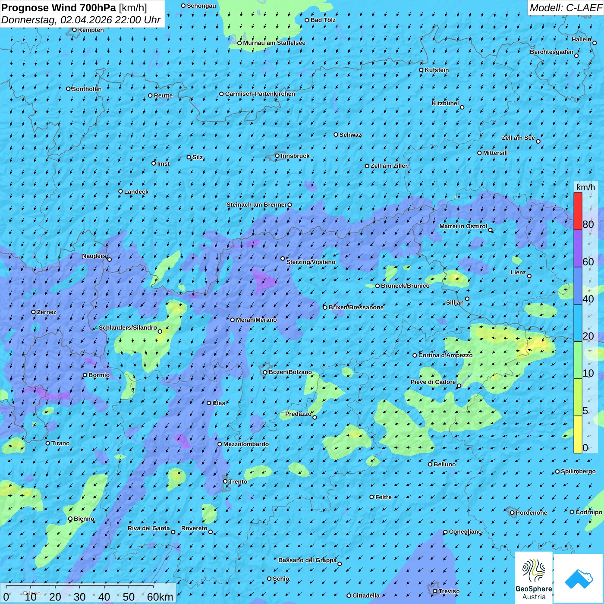Click the 'Berchtesgaden' label
This screenshot has width=604, height=604.
point(552,52)
